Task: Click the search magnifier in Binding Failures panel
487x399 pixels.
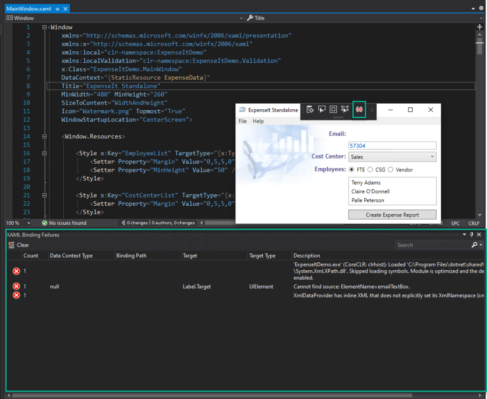Action: point(475,245)
